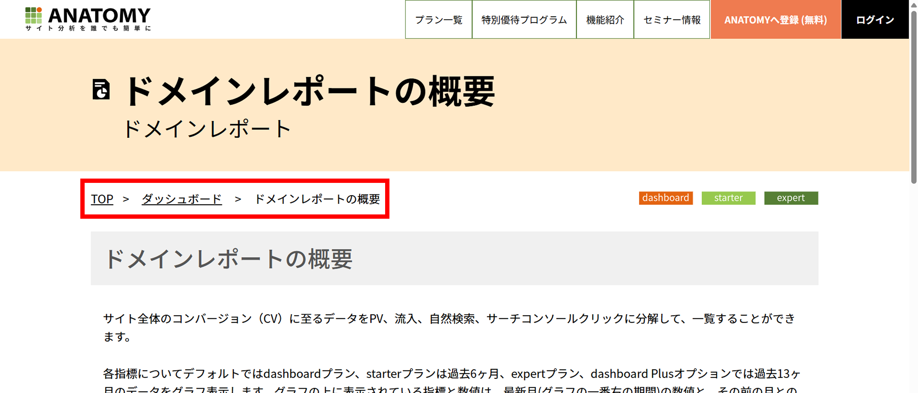Image resolution: width=918 pixels, height=393 pixels.
Task: Select the expert plan tag
Action: [x=791, y=198]
